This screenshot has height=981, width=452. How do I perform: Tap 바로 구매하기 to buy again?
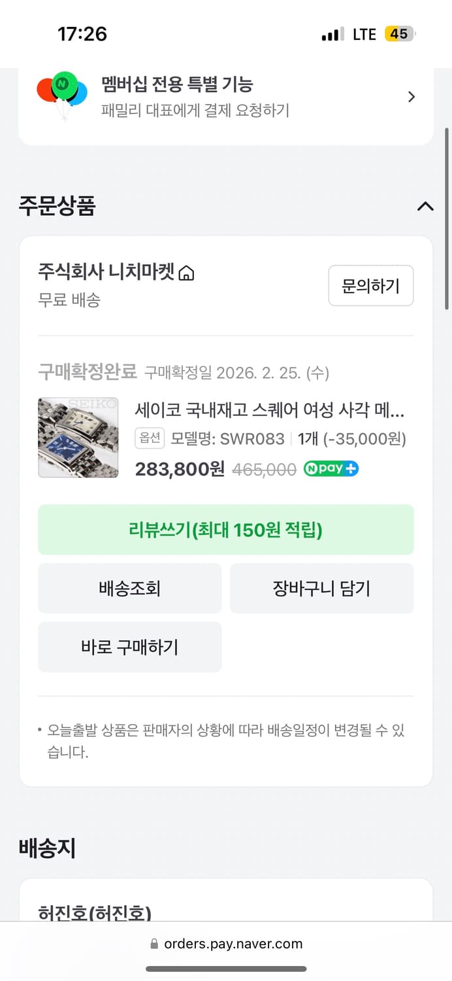tap(129, 647)
